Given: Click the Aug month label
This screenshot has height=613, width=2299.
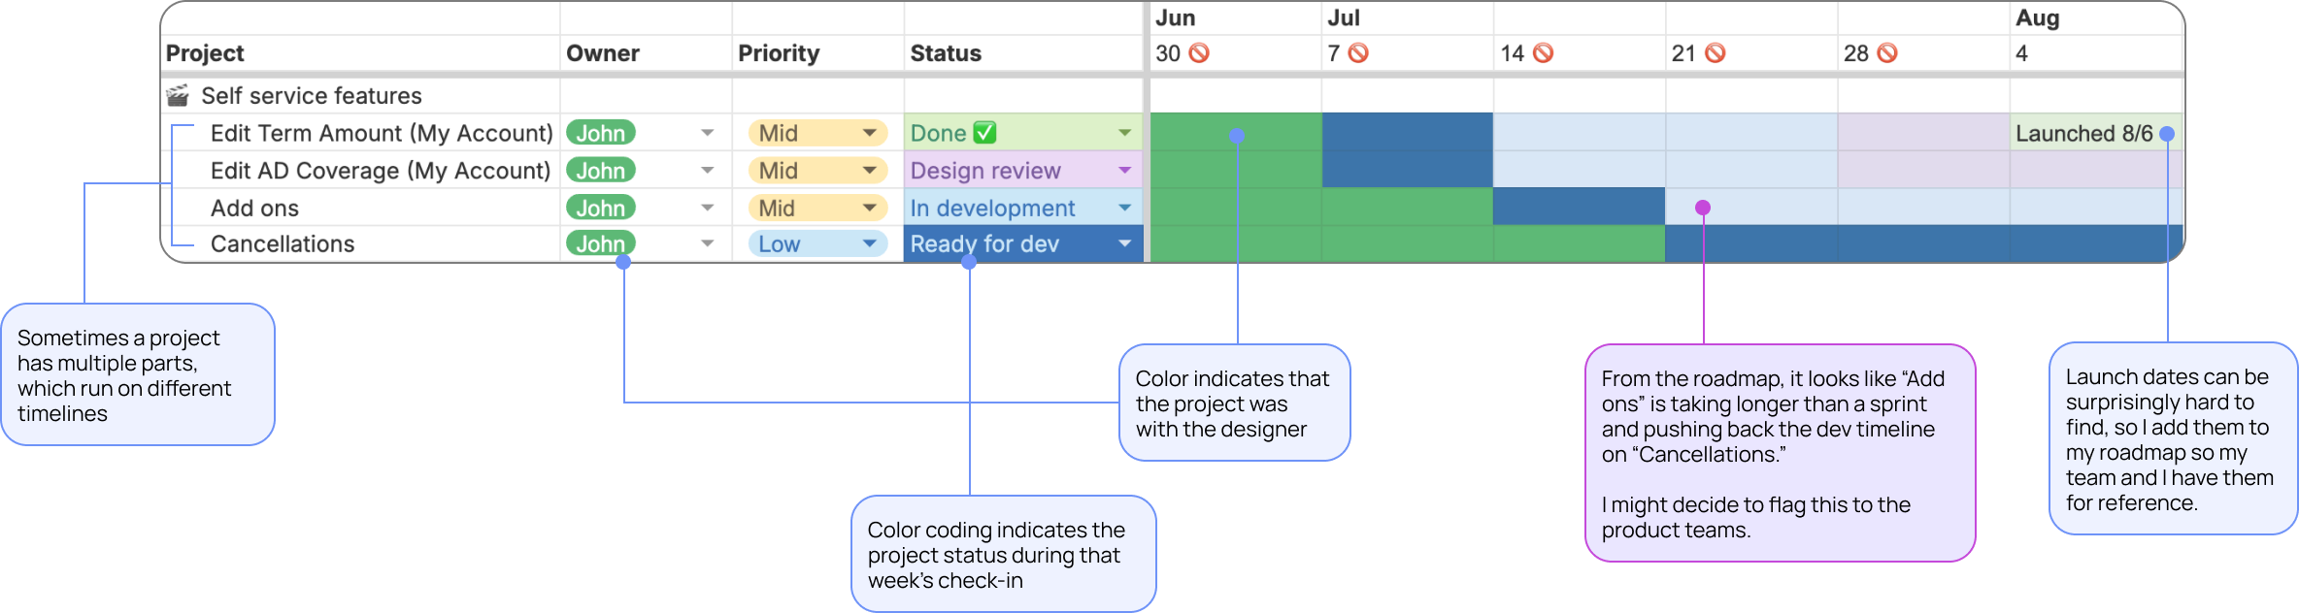Looking at the screenshot, I should click(x=2037, y=18).
